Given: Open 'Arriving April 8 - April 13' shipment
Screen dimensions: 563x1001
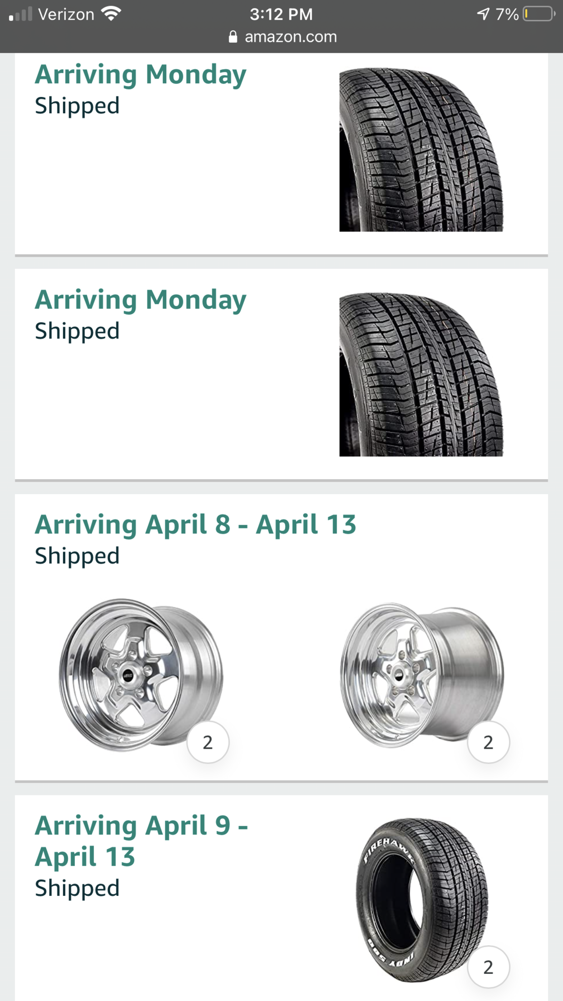Looking at the screenshot, I should click(x=195, y=524).
